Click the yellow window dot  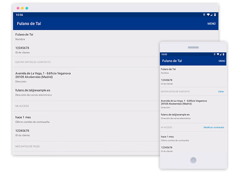23,8
